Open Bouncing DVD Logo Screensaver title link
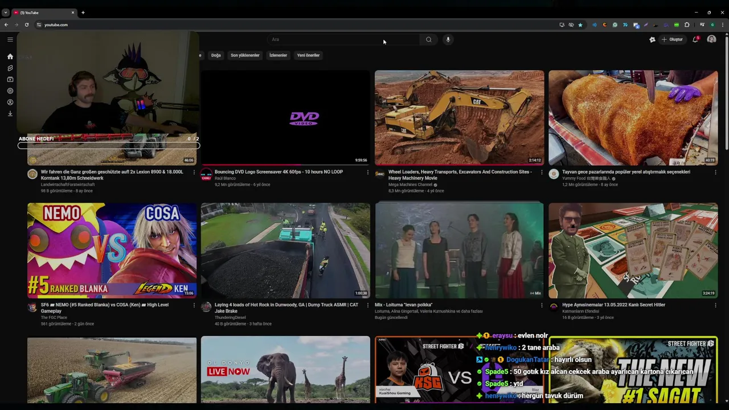729x410 pixels. point(279,171)
